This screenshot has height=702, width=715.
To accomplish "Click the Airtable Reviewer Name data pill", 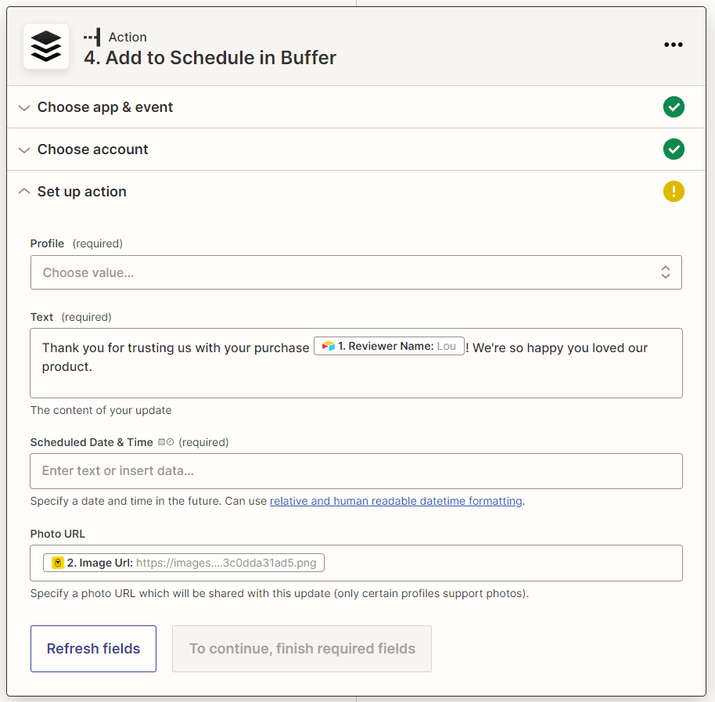I will click(x=389, y=347).
